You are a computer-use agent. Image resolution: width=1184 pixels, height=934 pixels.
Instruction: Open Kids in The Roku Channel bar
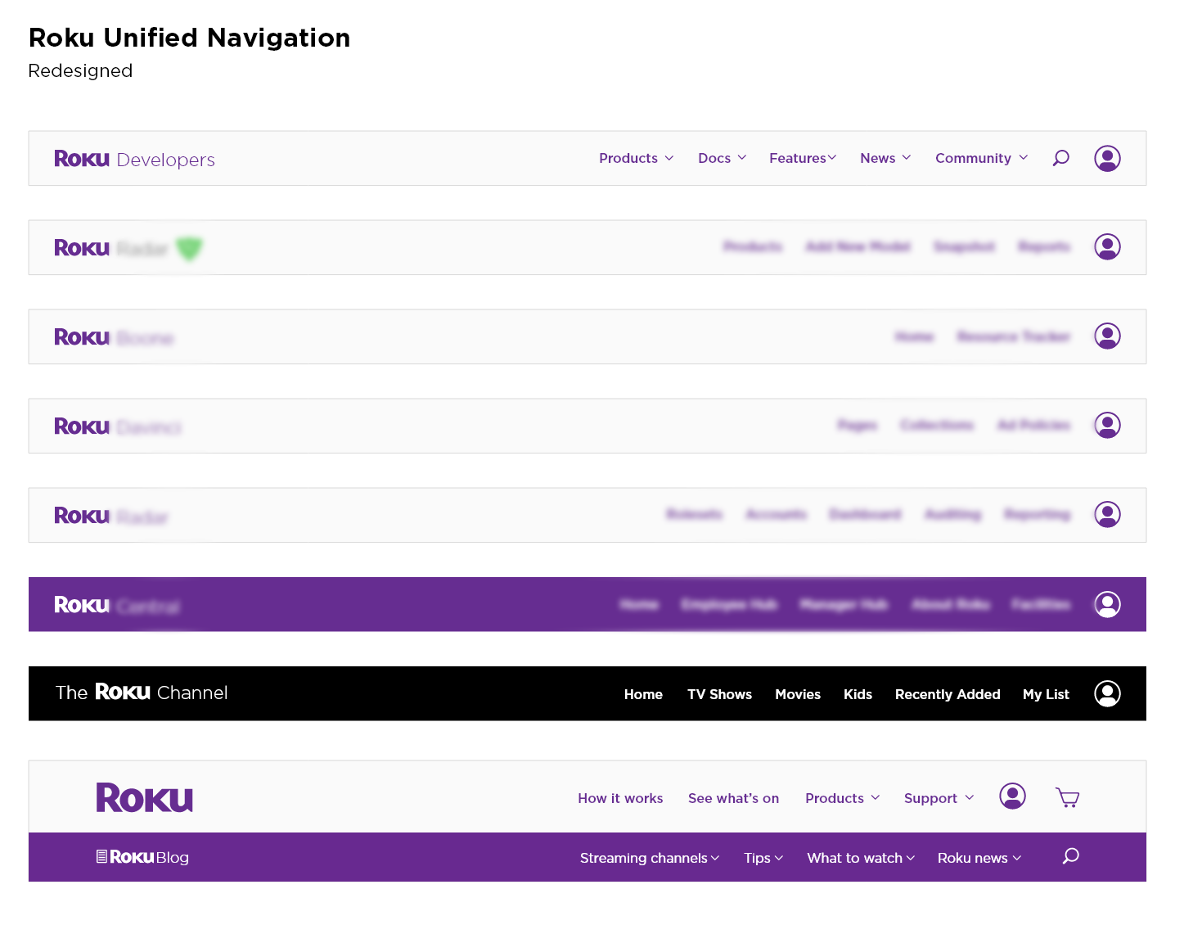coord(858,694)
